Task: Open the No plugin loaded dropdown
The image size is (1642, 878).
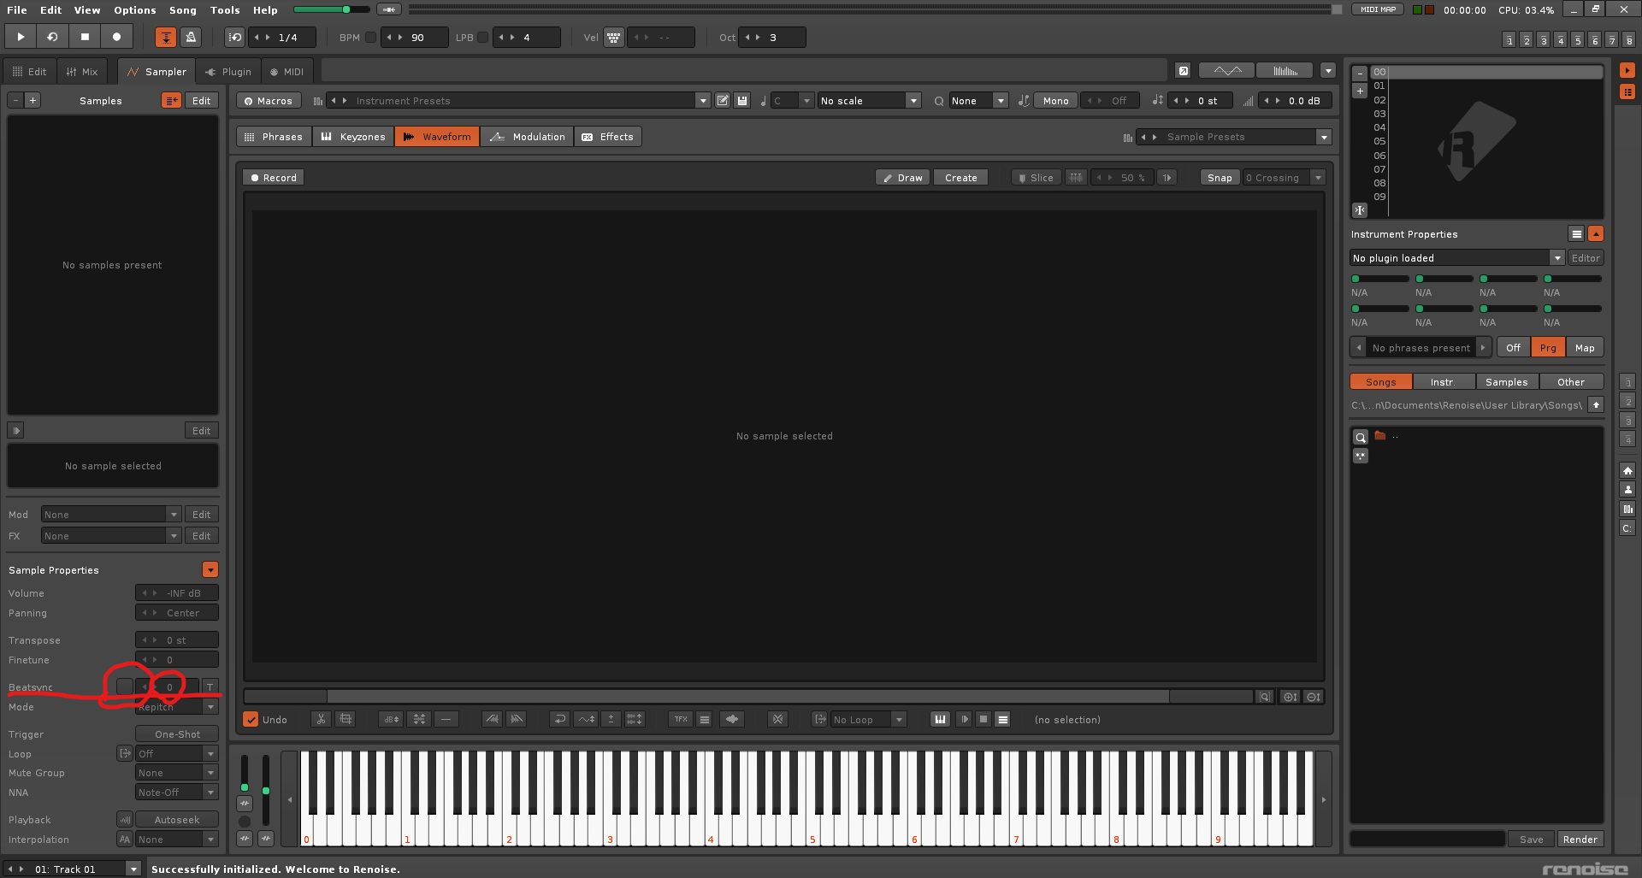Action: coord(1457,258)
